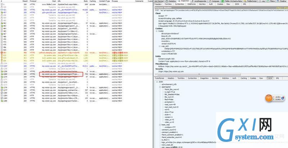Select the like_num=0 JSON entry

(x=169, y=97)
